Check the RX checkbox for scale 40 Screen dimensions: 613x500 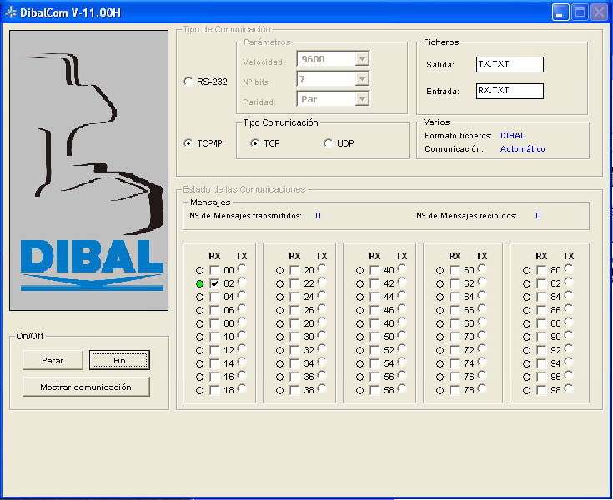pos(374,270)
